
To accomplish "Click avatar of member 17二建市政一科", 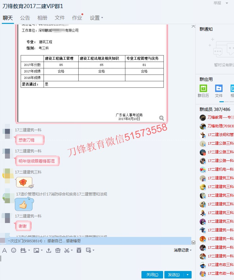I will 203,273.
